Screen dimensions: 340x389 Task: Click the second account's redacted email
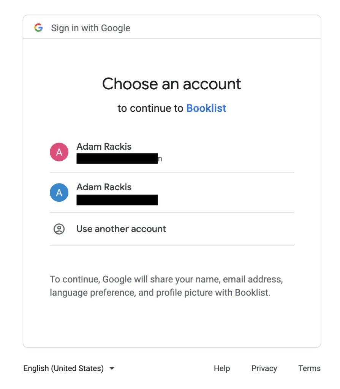(x=117, y=200)
